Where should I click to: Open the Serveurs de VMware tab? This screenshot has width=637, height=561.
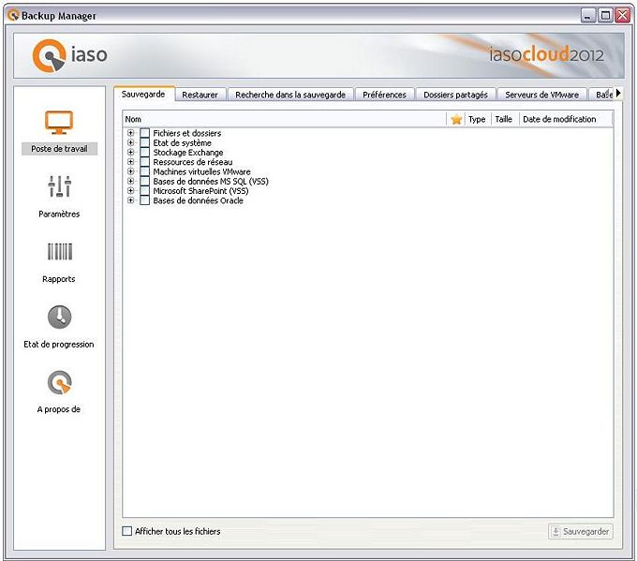tap(542, 95)
